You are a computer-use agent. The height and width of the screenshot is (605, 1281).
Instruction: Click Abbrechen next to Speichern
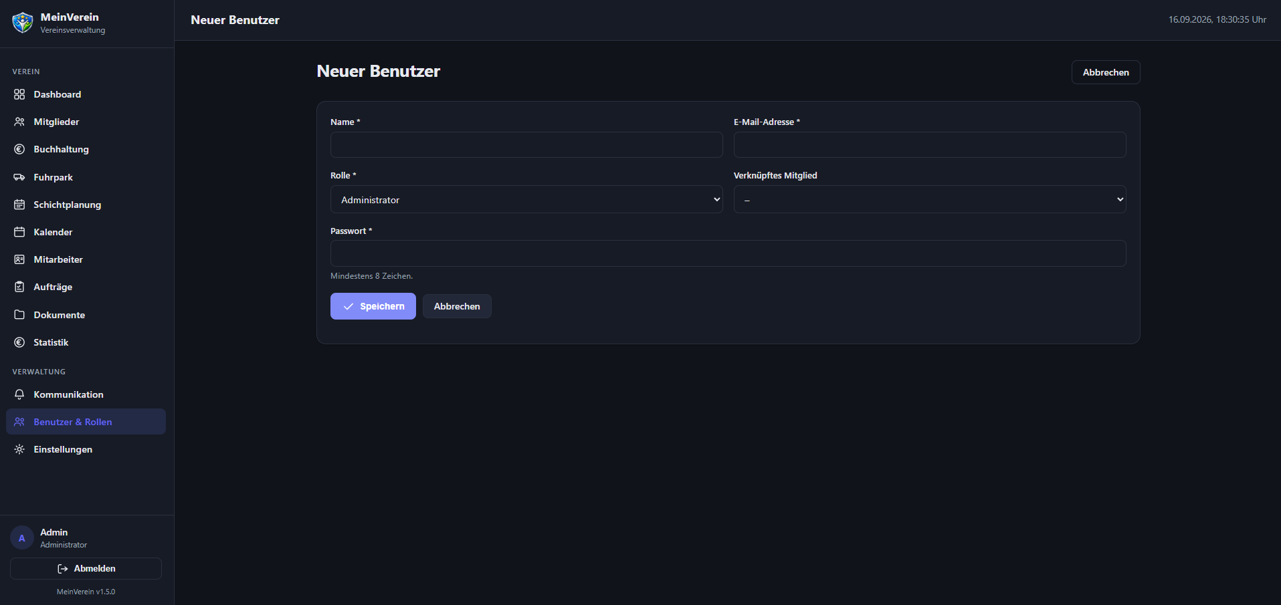click(x=457, y=306)
